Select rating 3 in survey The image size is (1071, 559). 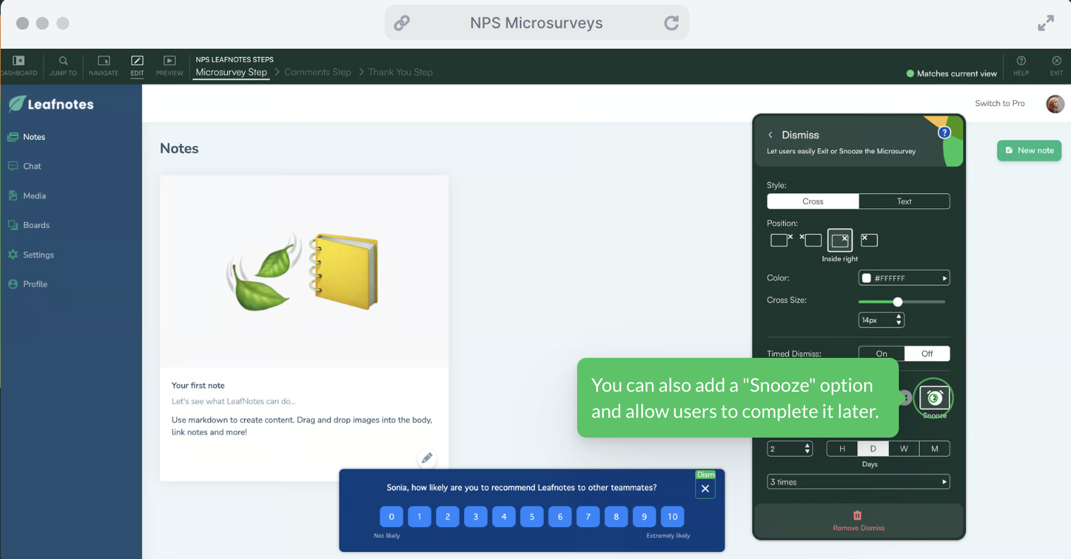click(x=476, y=517)
